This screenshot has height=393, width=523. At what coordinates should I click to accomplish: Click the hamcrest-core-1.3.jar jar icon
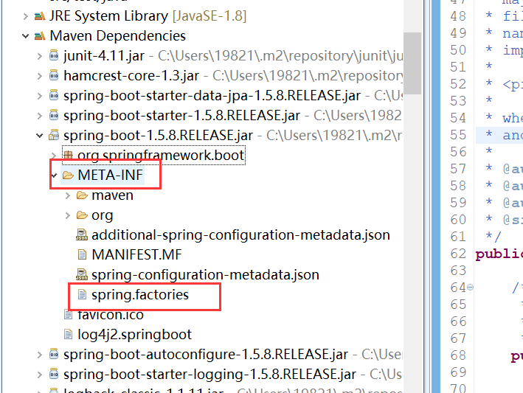pos(54,75)
